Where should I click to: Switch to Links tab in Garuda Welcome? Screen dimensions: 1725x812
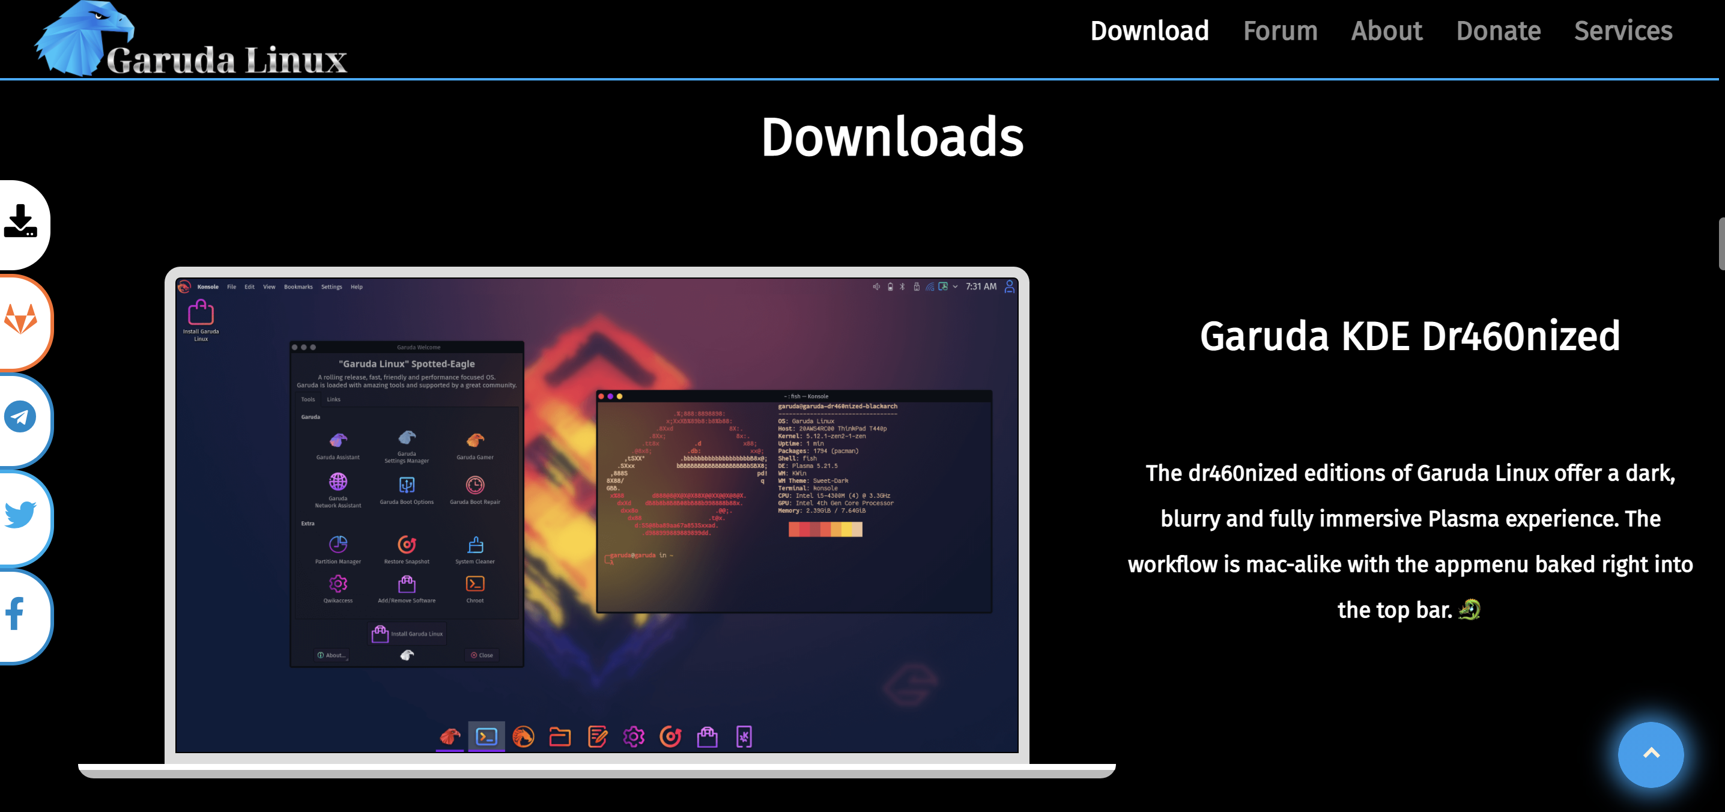click(x=333, y=399)
